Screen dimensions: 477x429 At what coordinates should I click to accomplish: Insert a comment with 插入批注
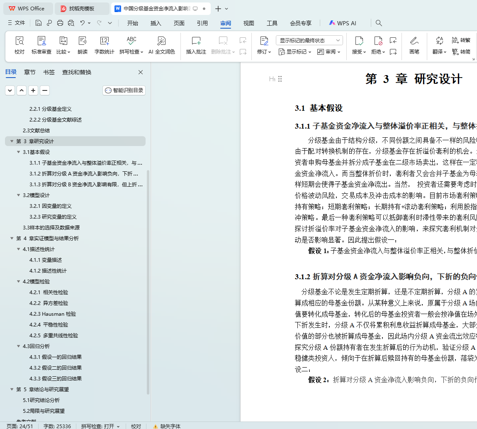point(196,41)
